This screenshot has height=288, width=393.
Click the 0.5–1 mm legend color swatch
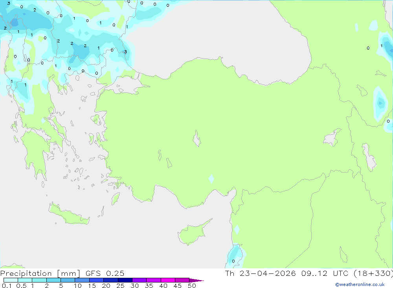coord(25,280)
